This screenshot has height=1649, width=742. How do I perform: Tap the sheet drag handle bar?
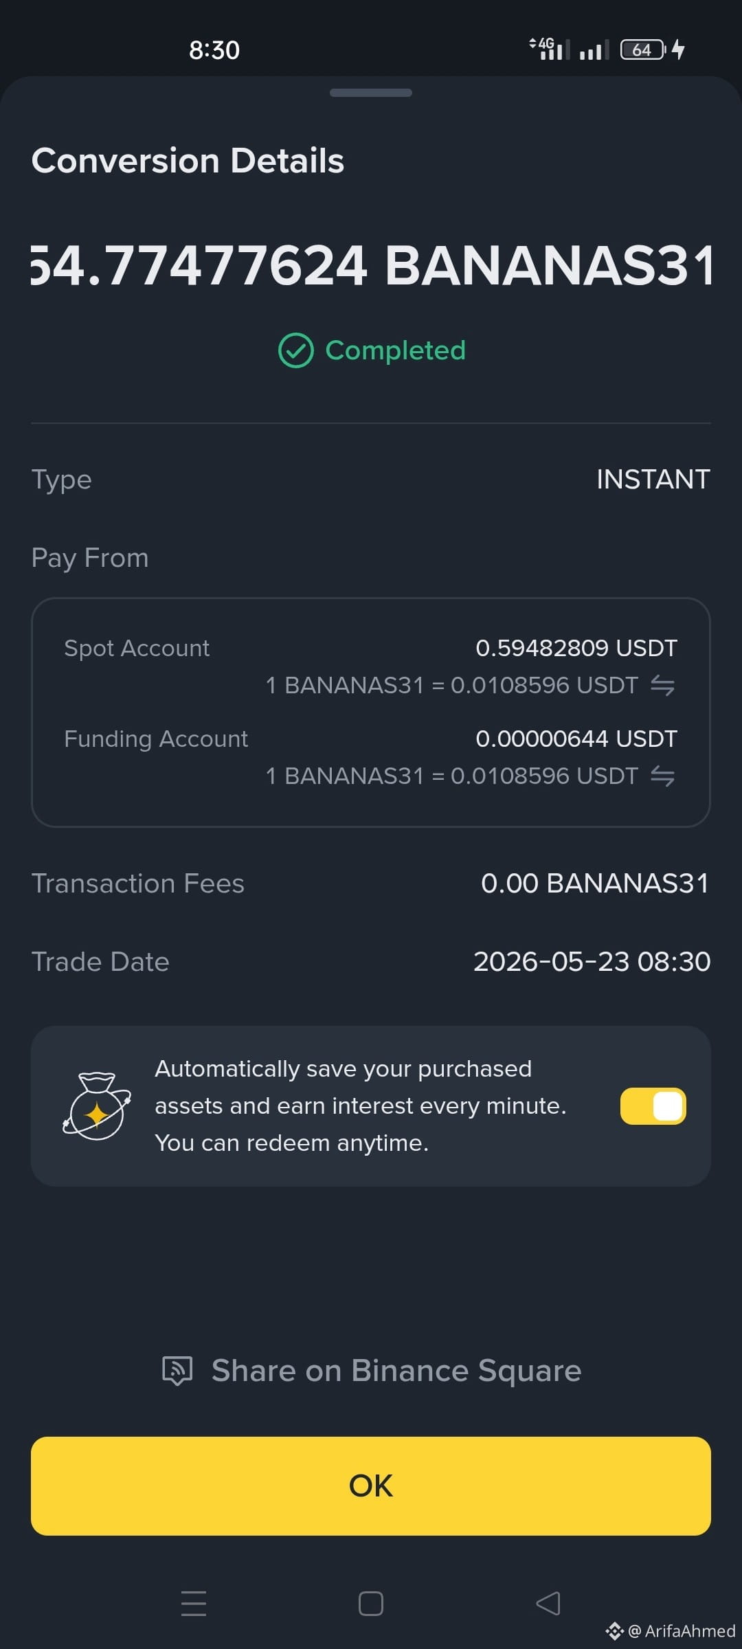[x=371, y=93]
